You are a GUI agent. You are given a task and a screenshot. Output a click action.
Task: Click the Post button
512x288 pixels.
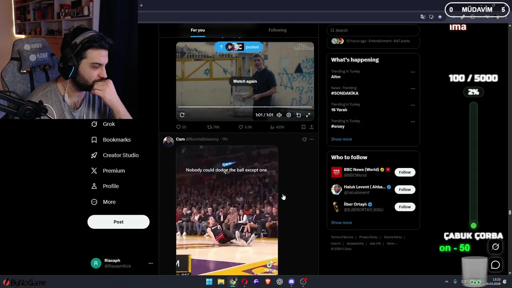(x=118, y=222)
